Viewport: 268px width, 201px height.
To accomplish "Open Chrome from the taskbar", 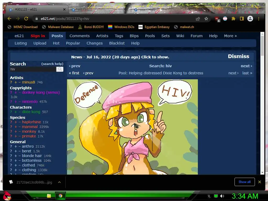I will (60, 196).
